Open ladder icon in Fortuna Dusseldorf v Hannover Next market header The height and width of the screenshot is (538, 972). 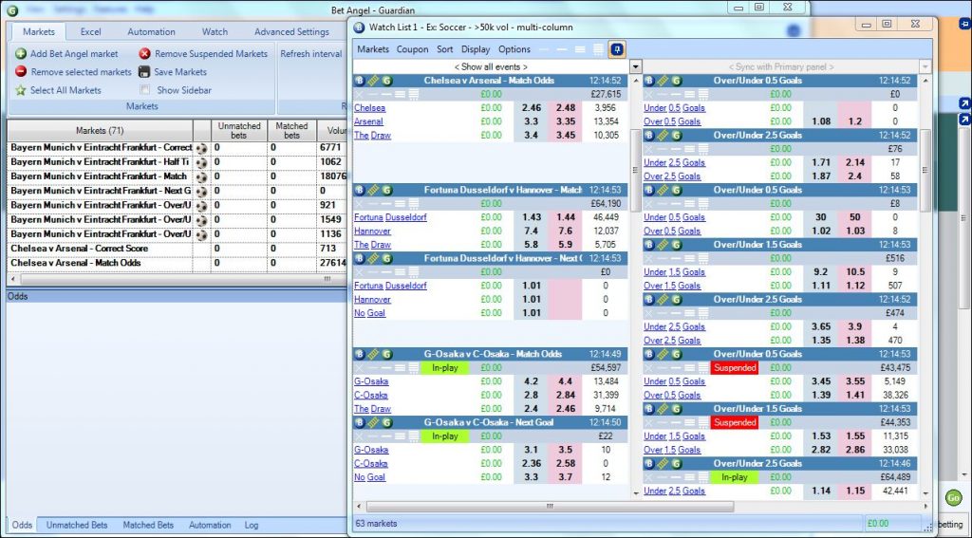(x=372, y=258)
